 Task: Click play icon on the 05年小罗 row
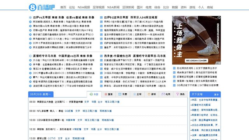30,43
